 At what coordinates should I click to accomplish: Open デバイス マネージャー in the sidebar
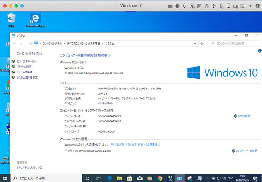click(27, 61)
